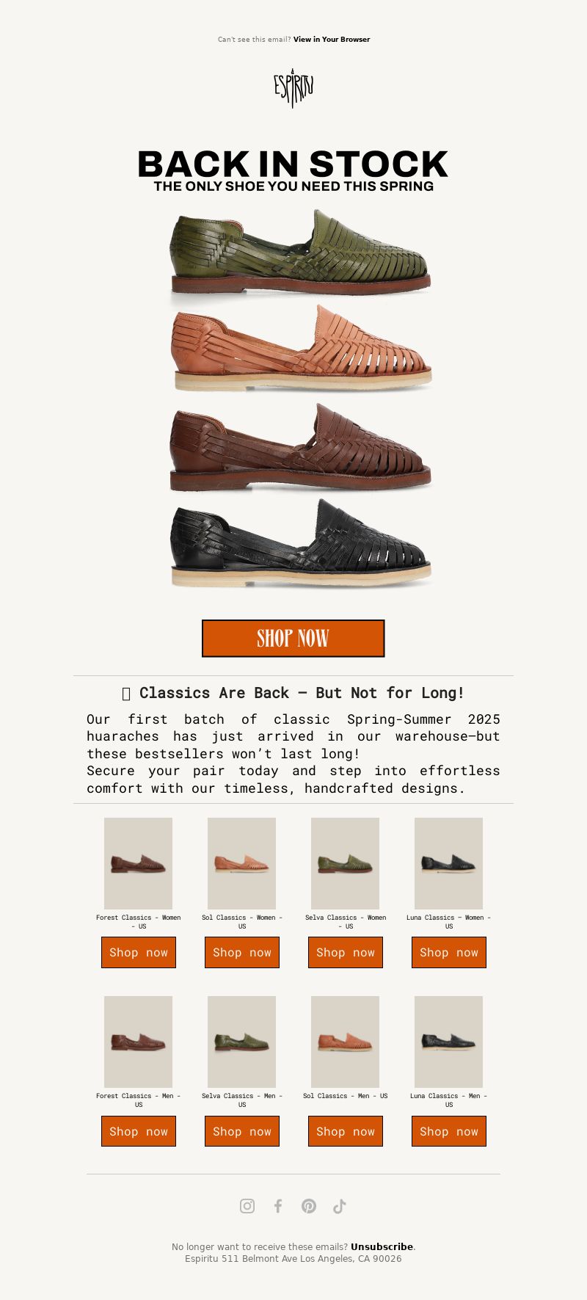Open the TikTok social icon
This screenshot has height=1300, width=587.
[x=340, y=1206]
